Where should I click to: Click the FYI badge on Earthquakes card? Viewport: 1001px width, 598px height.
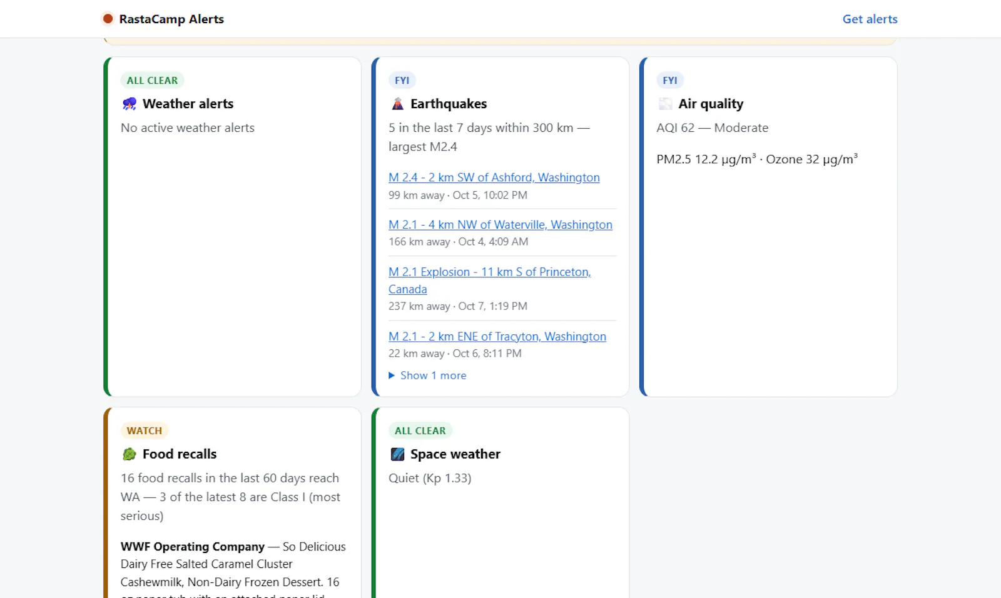tap(402, 81)
